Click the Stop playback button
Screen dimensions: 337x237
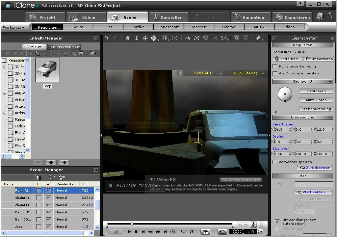(x=136, y=232)
